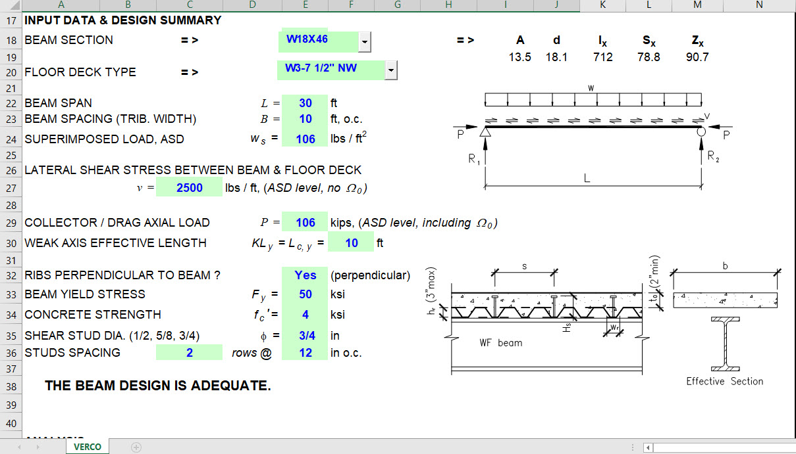Select the superimposed load cell showing 106
Screen dimensions: 796x454
(x=305, y=137)
